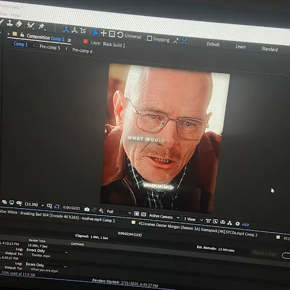Activate View Axis Mode icon
290x290 pixels.
point(83,31)
